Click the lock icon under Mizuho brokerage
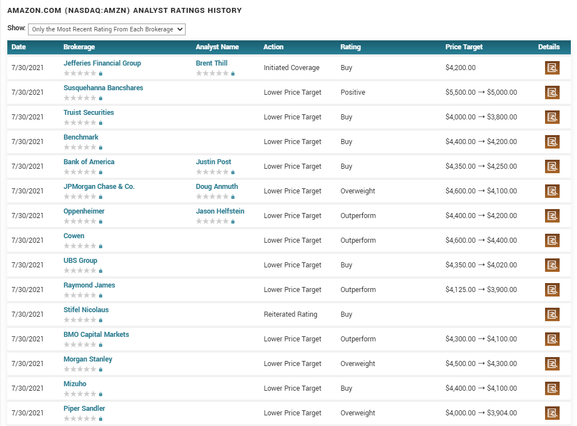This screenshot has width=577, height=426. click(100, 394)
